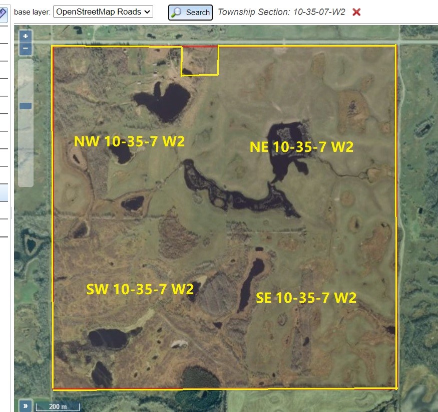The width and height of the screenshot is (438, 412).
Task: Click the Search button
Action: pyautogui.click(x=190, y=13)
